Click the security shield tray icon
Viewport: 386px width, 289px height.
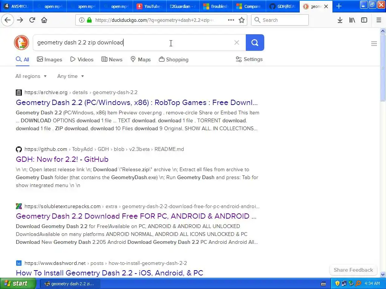tap(337, 284)
